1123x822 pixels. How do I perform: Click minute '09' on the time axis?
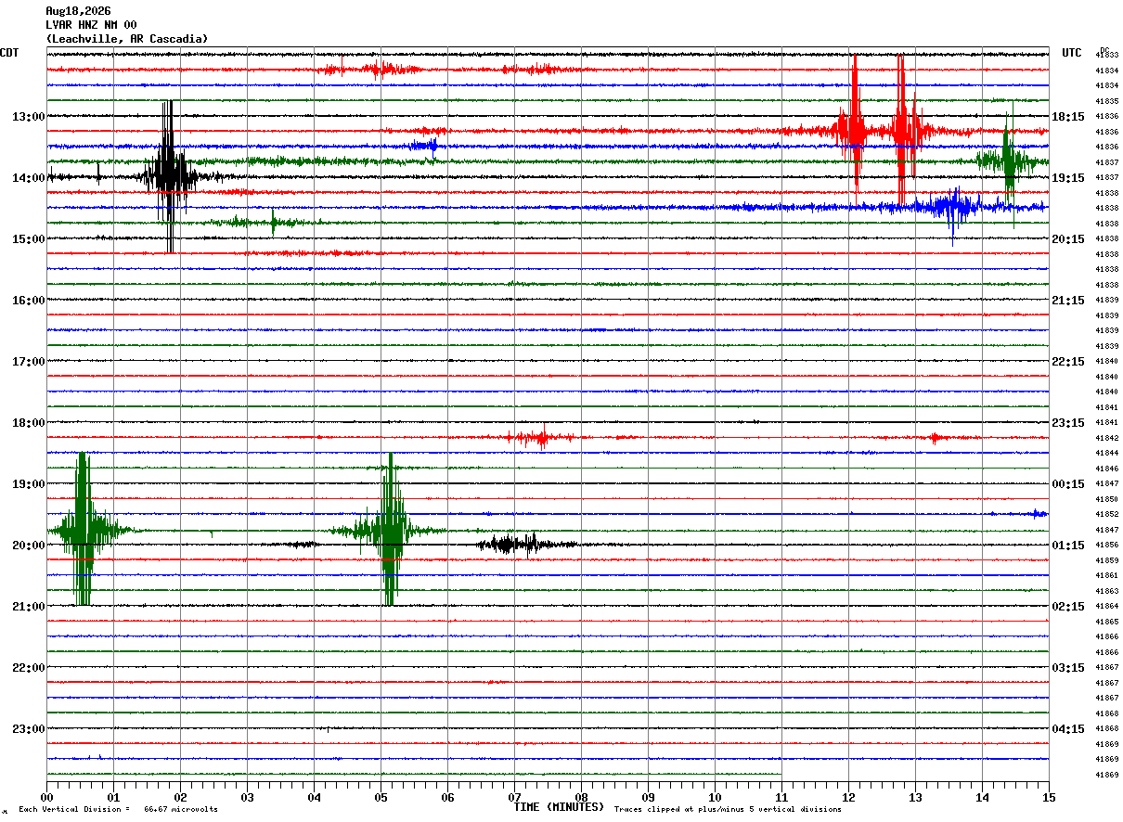point(648,797)
